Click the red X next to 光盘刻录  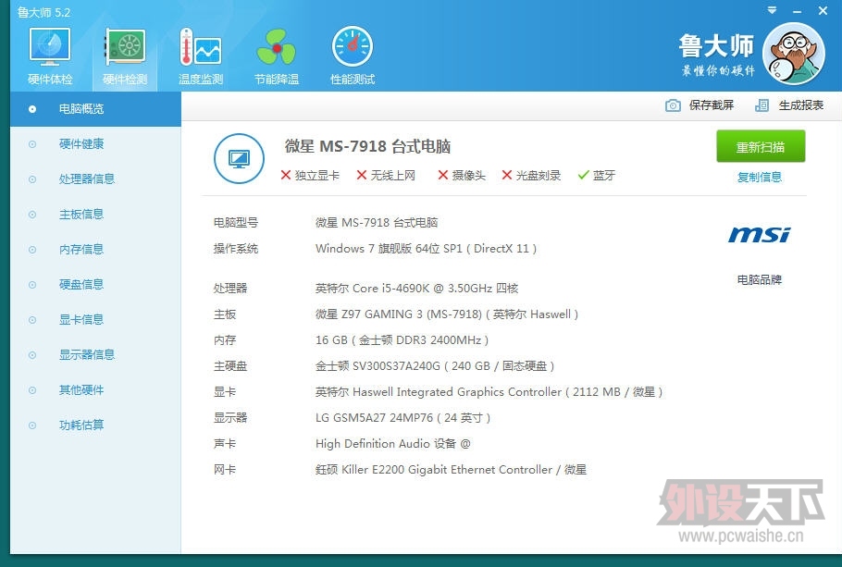tap(506, 175)
